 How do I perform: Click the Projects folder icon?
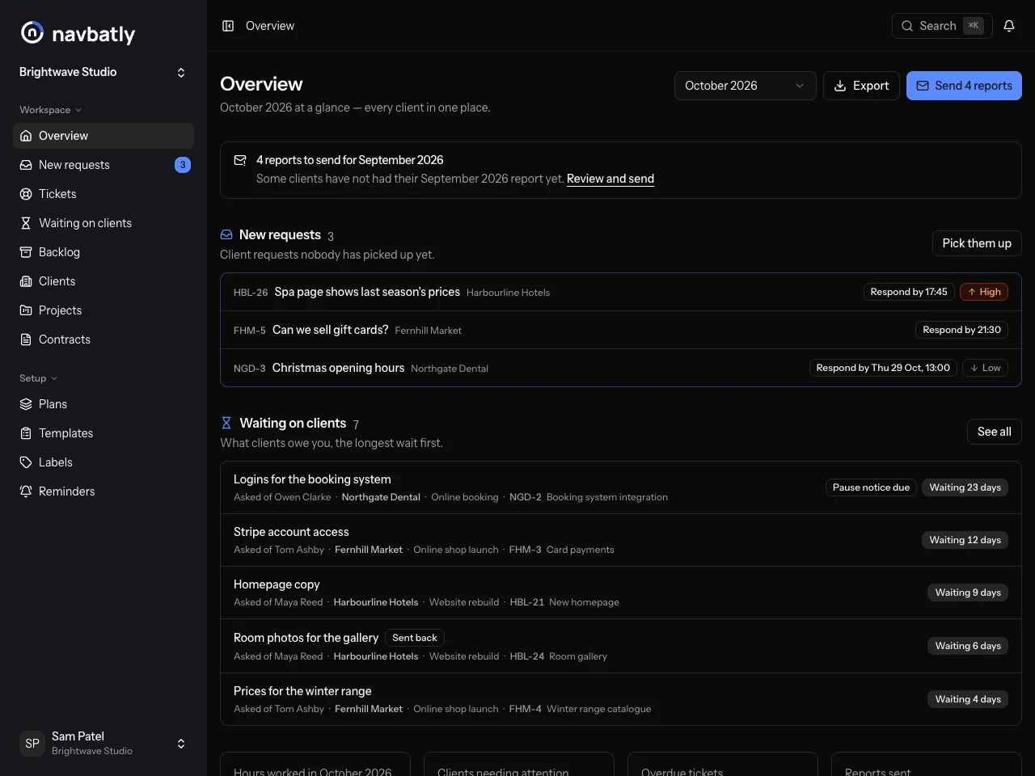(x=26, y=310)
